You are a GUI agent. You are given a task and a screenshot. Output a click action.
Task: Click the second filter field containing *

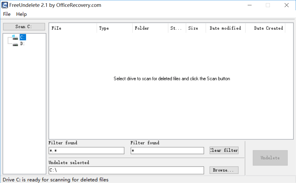(x=167, y=151)
